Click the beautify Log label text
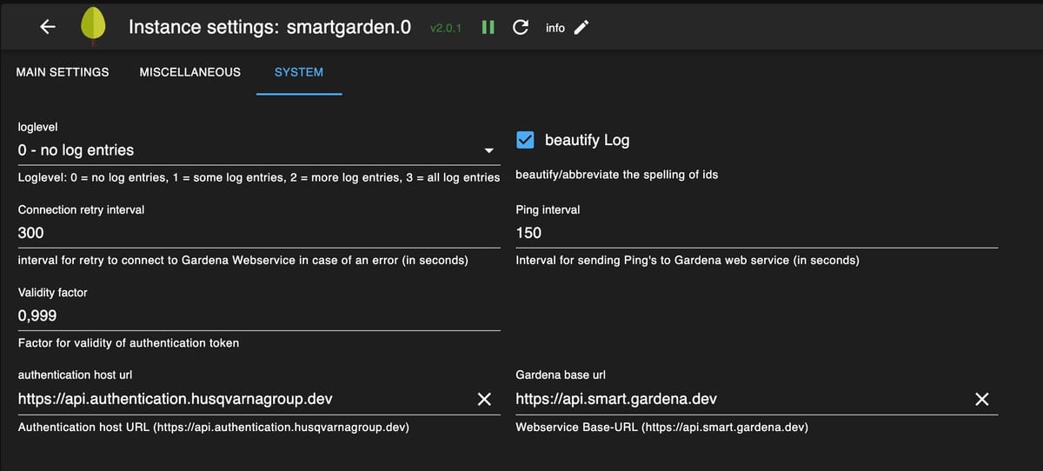1043x471 pixels. [588, 140]
